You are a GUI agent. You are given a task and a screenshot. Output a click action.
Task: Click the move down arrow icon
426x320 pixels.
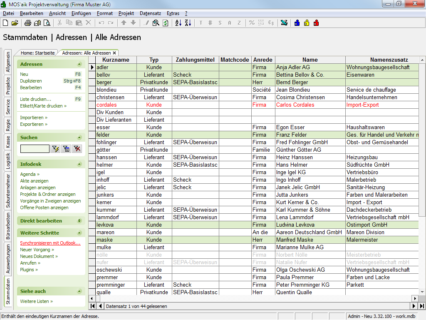coord(133,23)
